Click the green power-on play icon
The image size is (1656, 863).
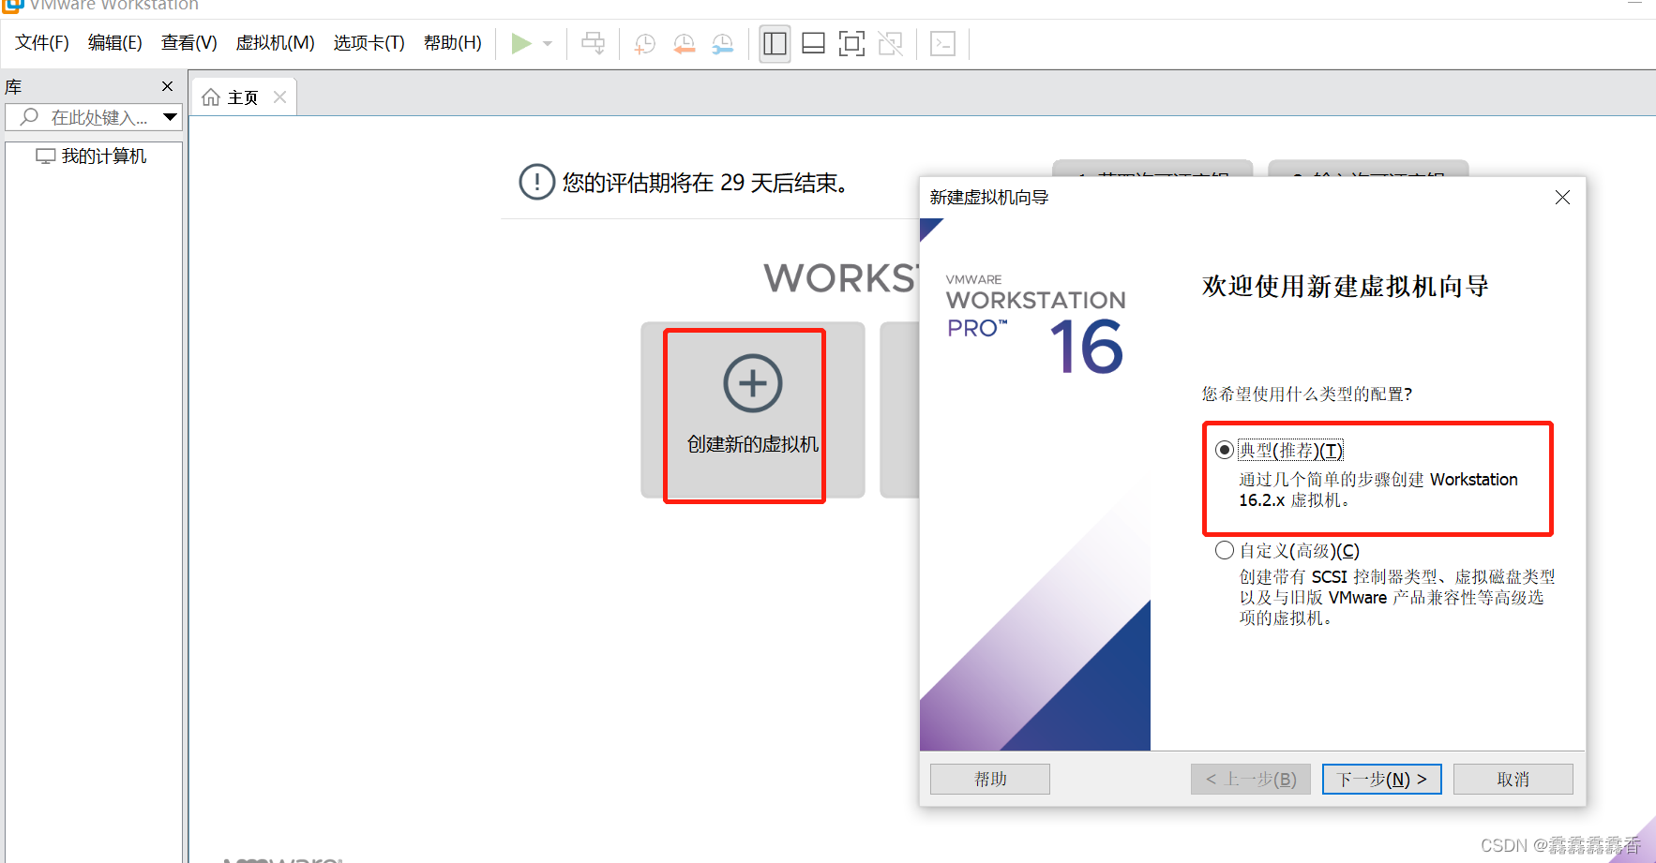(521, 43)
